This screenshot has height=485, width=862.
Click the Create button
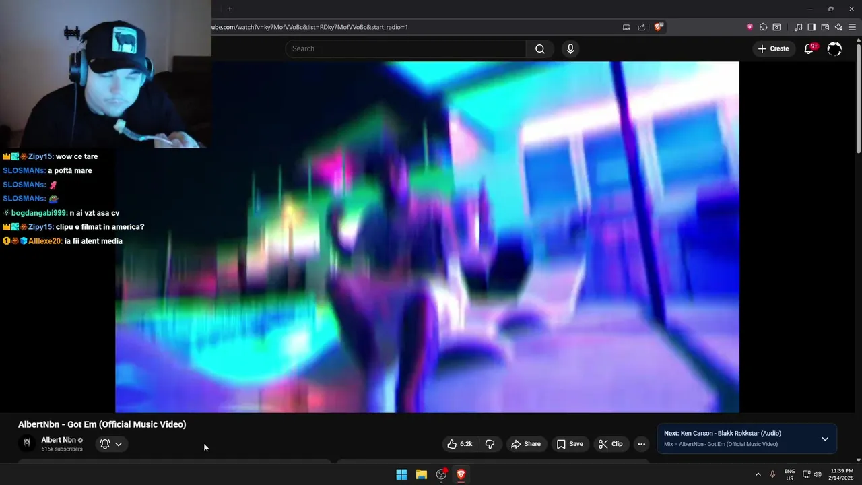pyautogui.click(x=773, y=48)
